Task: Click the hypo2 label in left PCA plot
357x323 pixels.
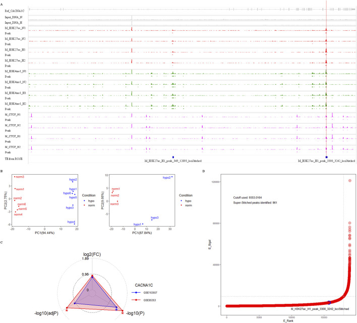Action: (x=73, y=180)
